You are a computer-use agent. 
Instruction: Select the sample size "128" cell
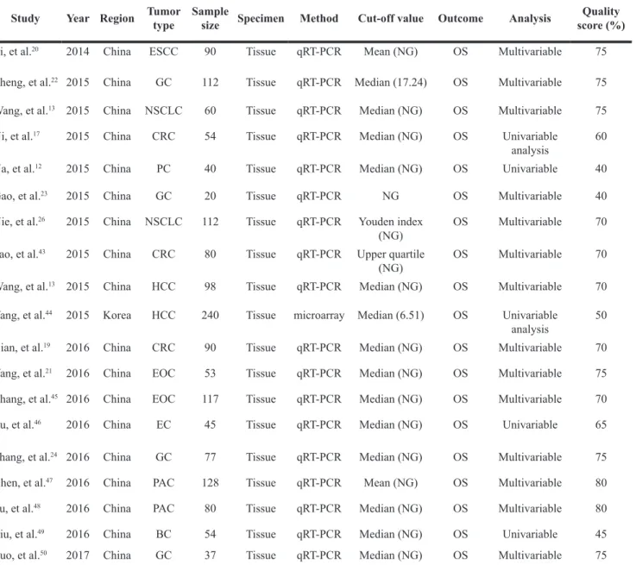coord(210,482)
